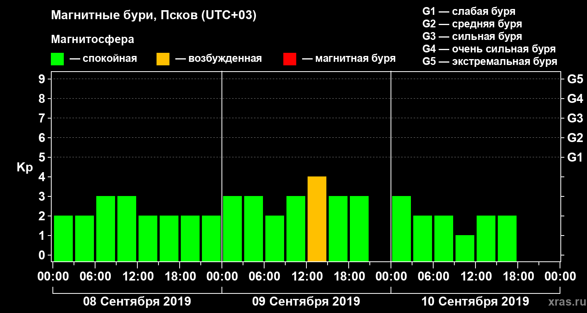This screenshot has width=587, height=313.
Task: Click the '— магнитная буря' legend label
Action: [349, 59]
